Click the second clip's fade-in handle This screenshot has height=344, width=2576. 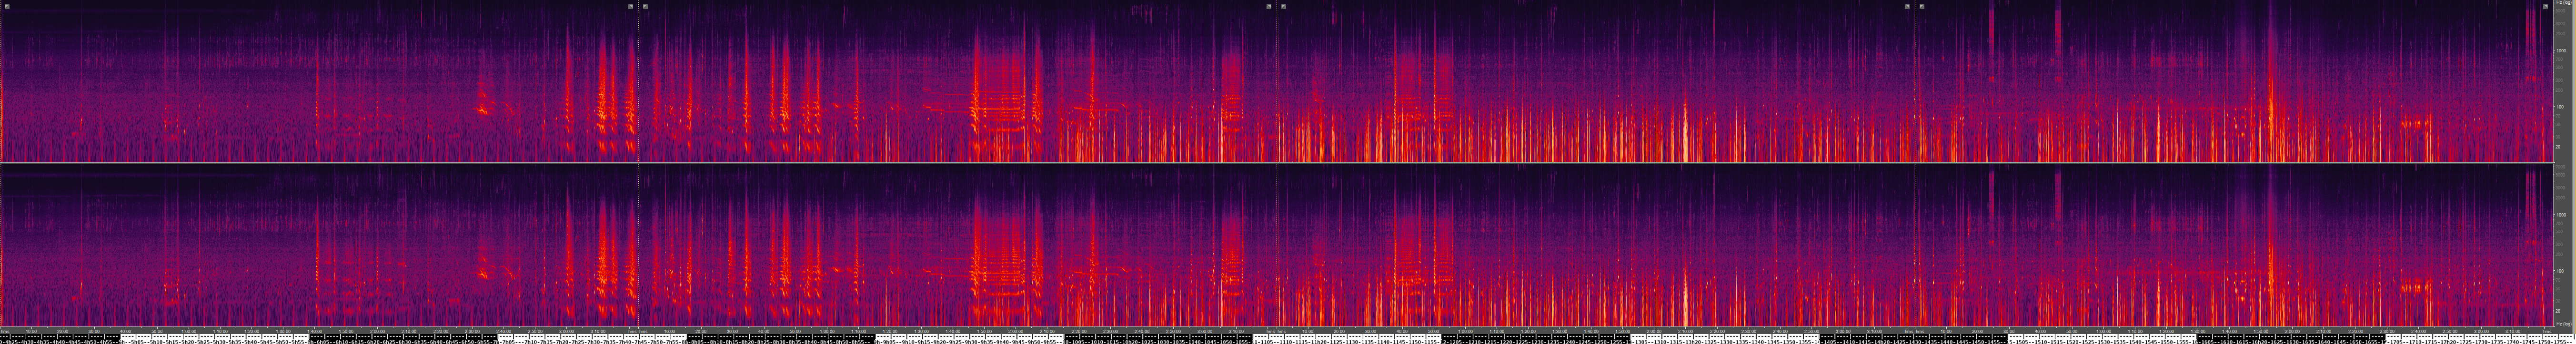coord(646,6)
